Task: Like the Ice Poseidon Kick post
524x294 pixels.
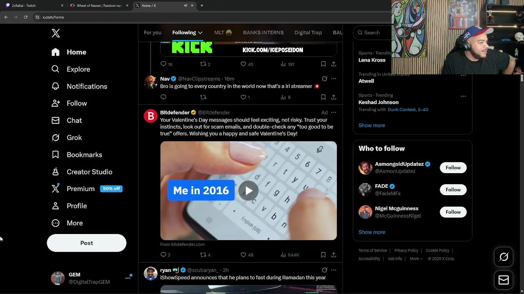Action: [246, 64]
